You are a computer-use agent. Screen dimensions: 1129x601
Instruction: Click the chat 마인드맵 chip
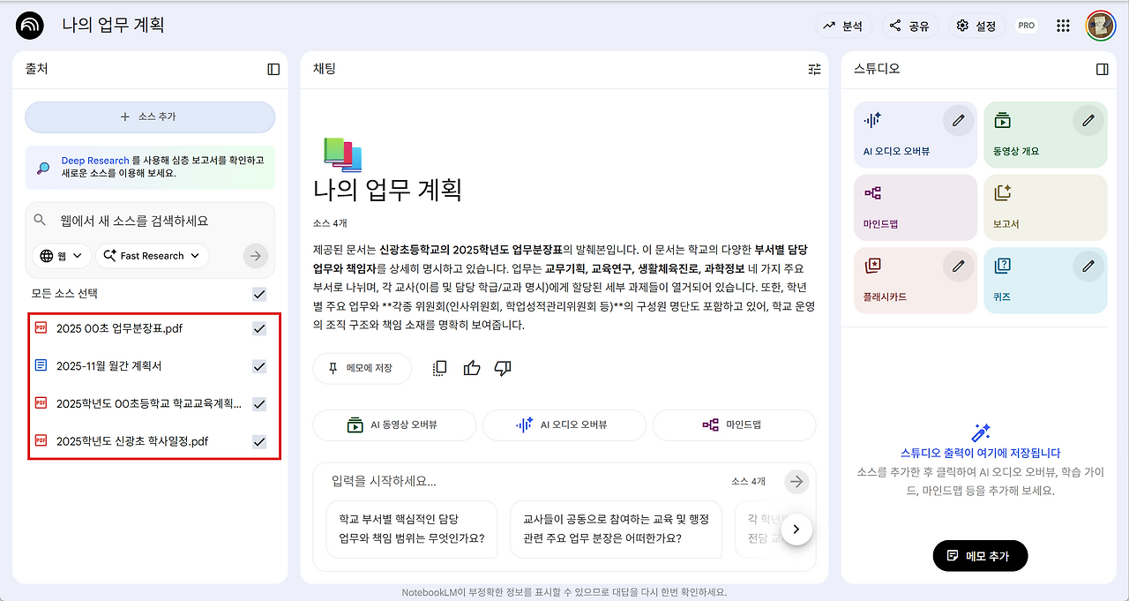(734, 424)
